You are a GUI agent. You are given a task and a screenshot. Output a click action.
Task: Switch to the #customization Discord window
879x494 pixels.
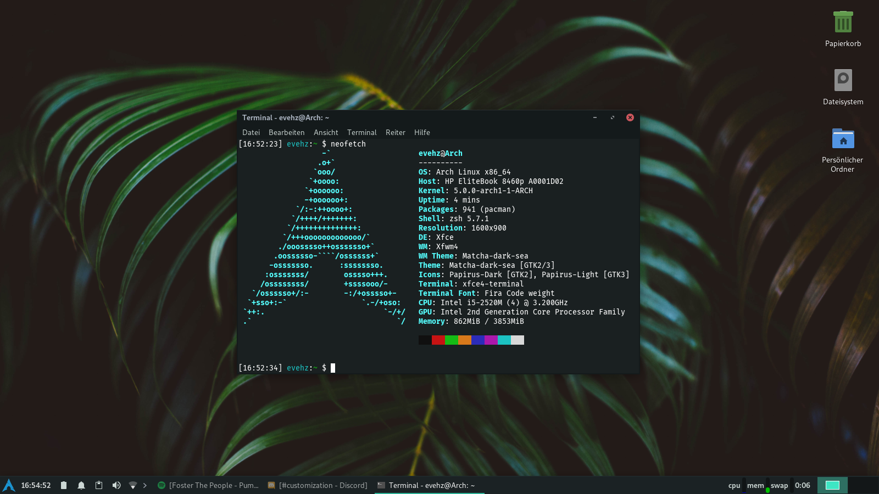pos(318,485)
